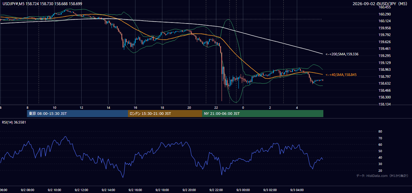Click price axis value 159.626
The height and width of the screenshot is (193, 412).
pyautogui.click(x=385, y=42)
